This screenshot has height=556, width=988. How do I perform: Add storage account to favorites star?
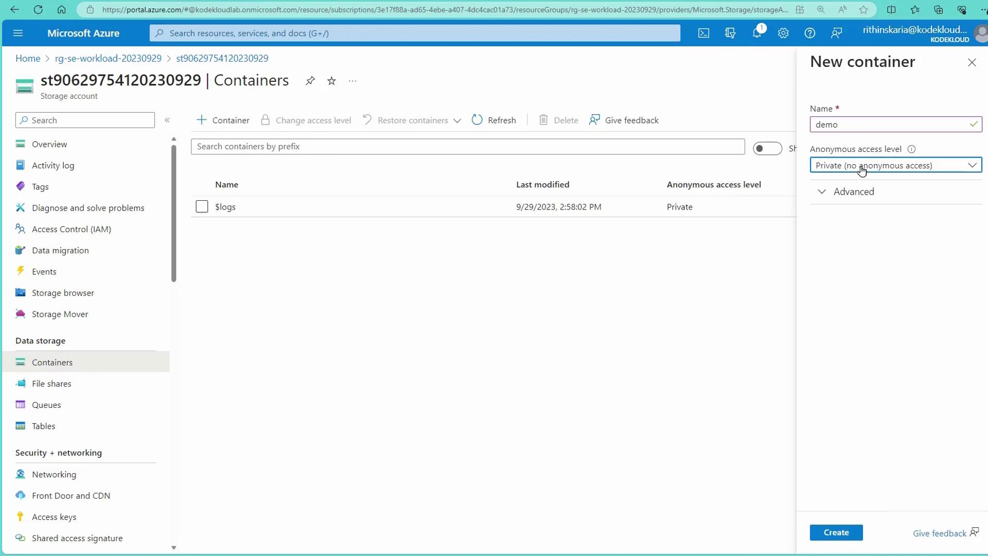(331, 81)
